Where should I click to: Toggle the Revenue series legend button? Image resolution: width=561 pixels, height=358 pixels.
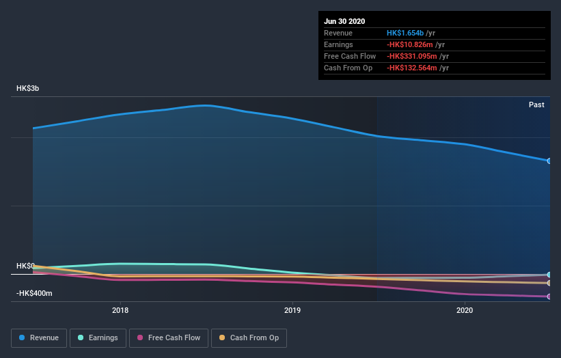[x=39, y=338]
